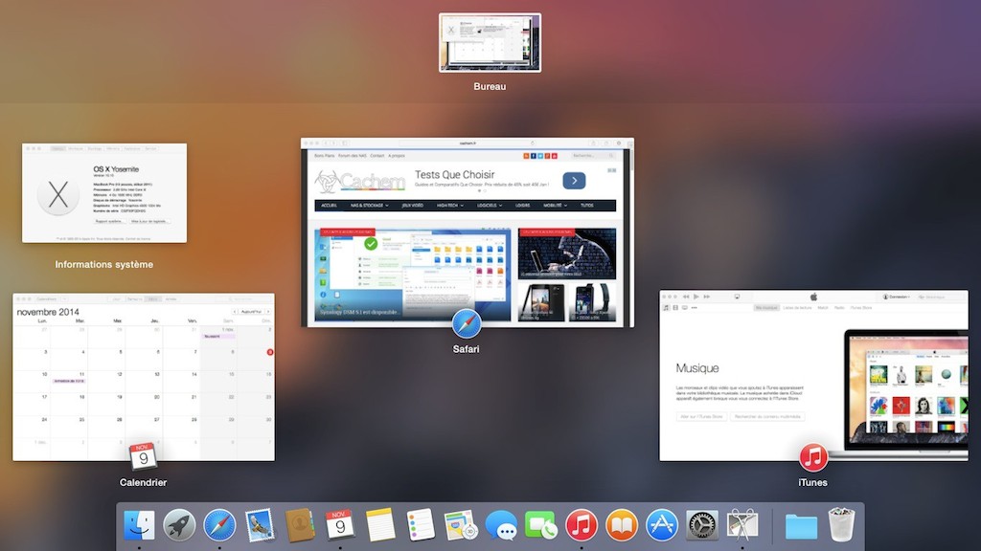This screenshot has height=551, width=981.
Task: Click the AirPlay icon in iTunes window
Action: click(x=737, y=297)
